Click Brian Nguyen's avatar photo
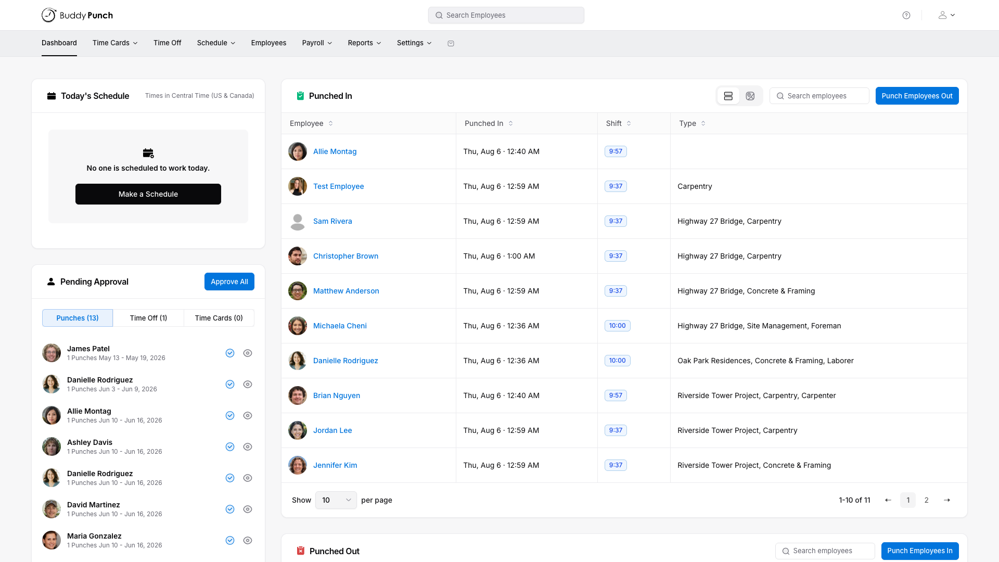The width and height of the screenshot is (999, 562). [x=298, y=395]
